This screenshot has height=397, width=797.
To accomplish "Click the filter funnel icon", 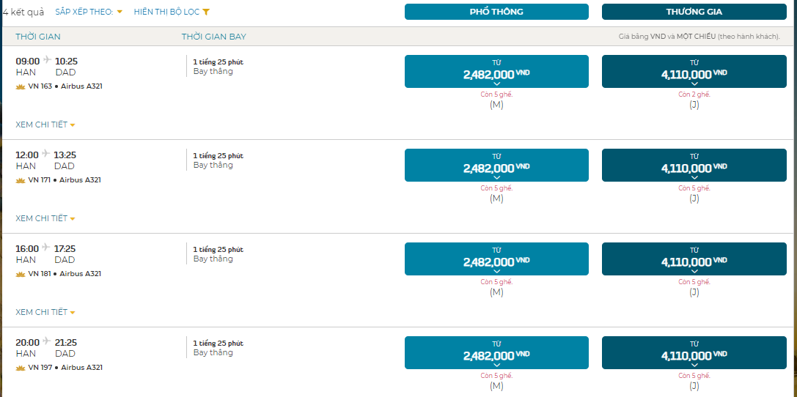I will [206, 12].
